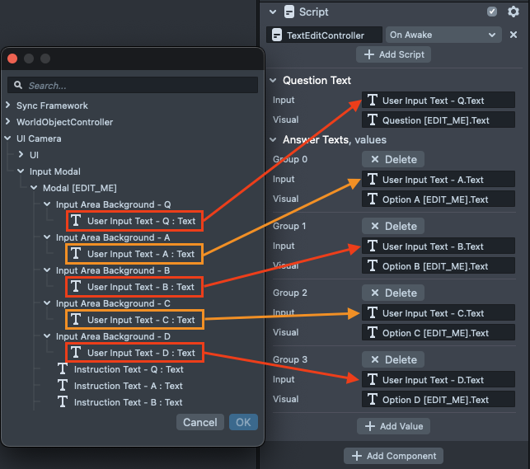Delete Group 0
This screenshot has width=530, height=469.
(x=393, y=159)
